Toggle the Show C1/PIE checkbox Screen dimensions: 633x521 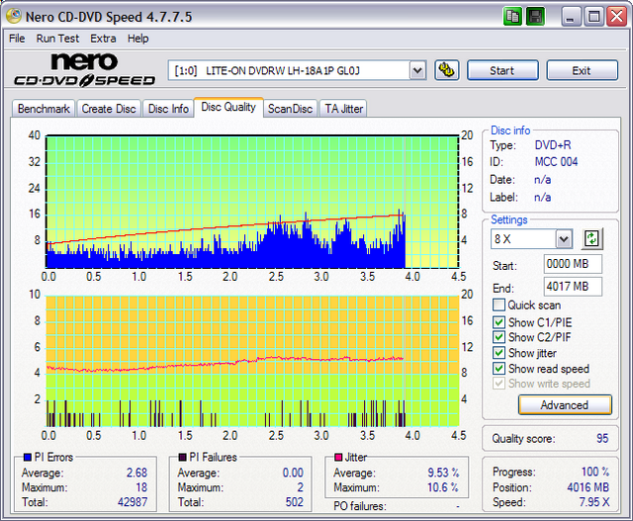[498, 322]
